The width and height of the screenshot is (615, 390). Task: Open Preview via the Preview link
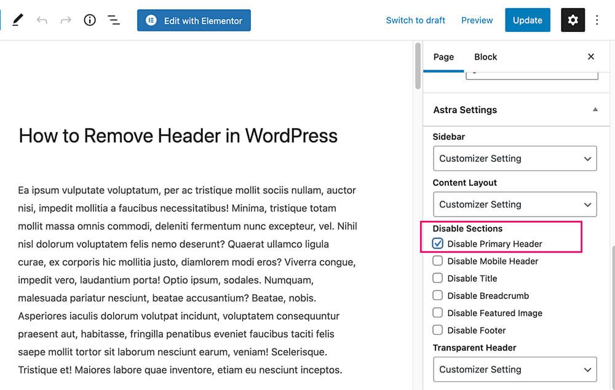click(477, 20)
